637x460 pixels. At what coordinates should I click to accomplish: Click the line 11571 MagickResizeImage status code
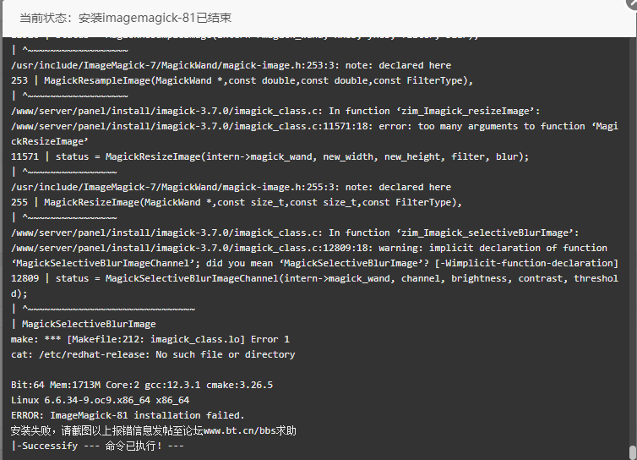pos(269,156)
